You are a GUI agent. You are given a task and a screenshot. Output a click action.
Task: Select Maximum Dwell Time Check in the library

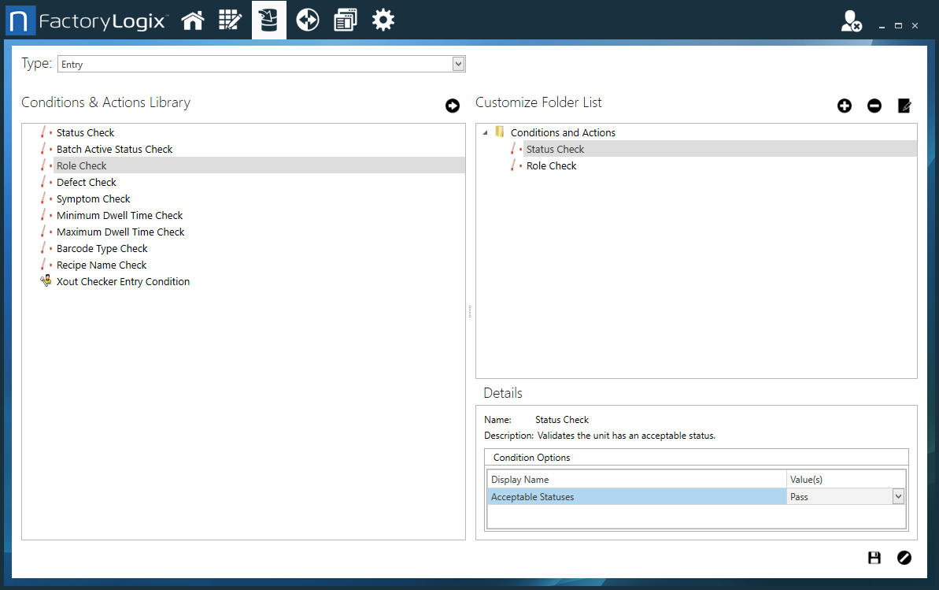120,232
